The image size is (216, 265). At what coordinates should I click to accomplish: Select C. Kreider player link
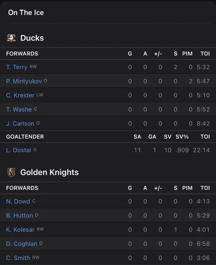pos(20,95)
